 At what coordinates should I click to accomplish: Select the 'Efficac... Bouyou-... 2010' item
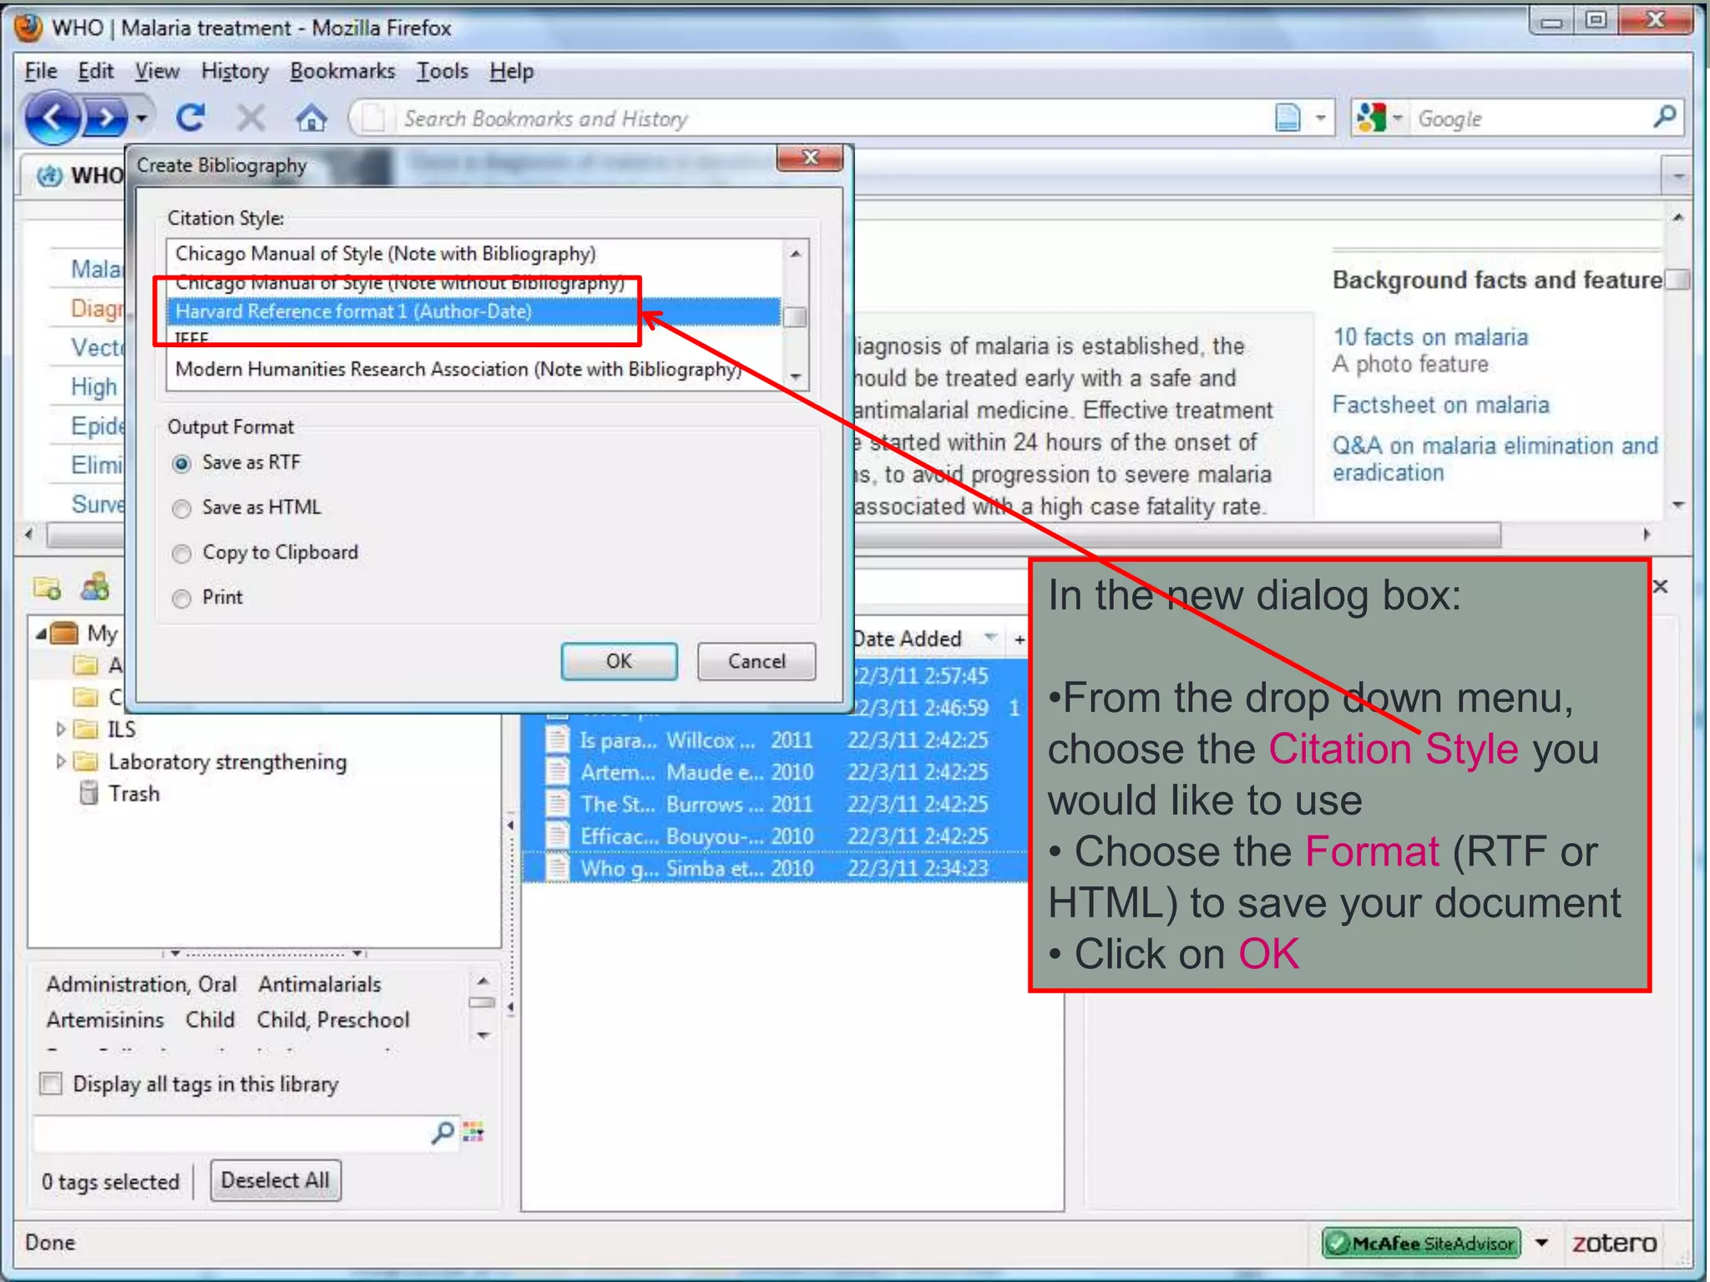tap(775, 835)
